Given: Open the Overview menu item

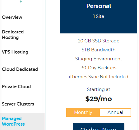Looking at the screenshot, I should [x=12, y=17].
